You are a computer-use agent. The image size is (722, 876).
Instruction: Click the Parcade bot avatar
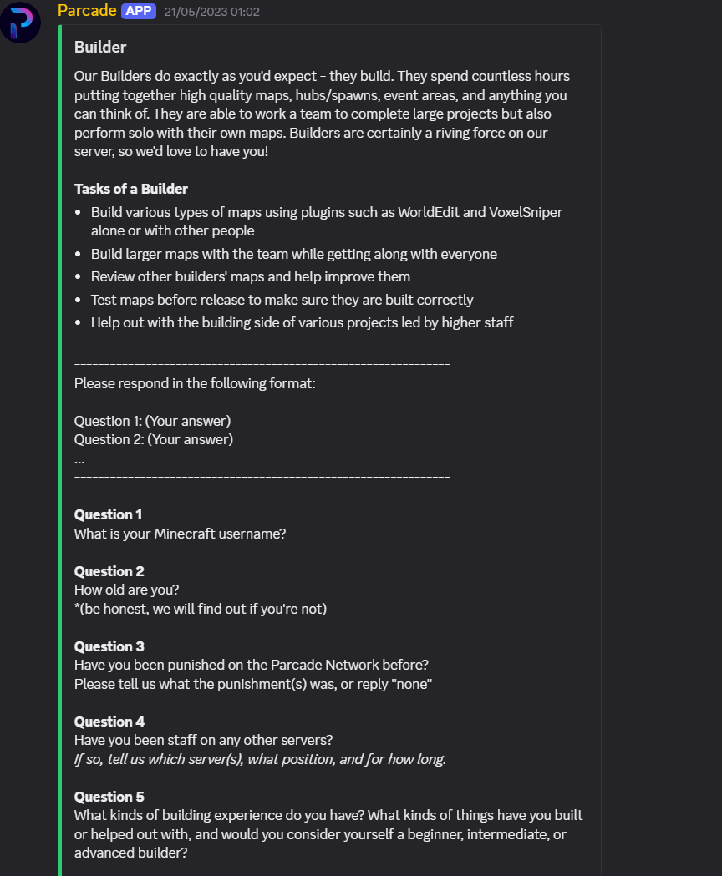click(21, 23)
